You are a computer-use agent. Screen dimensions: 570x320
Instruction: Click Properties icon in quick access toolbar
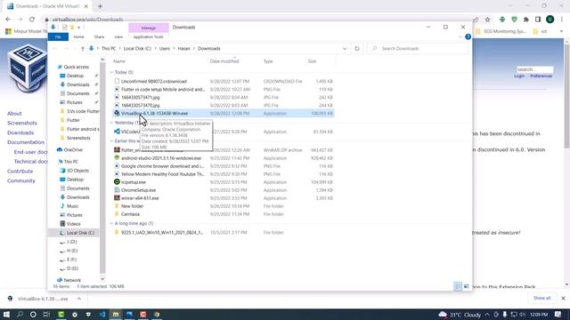[64, 28]
